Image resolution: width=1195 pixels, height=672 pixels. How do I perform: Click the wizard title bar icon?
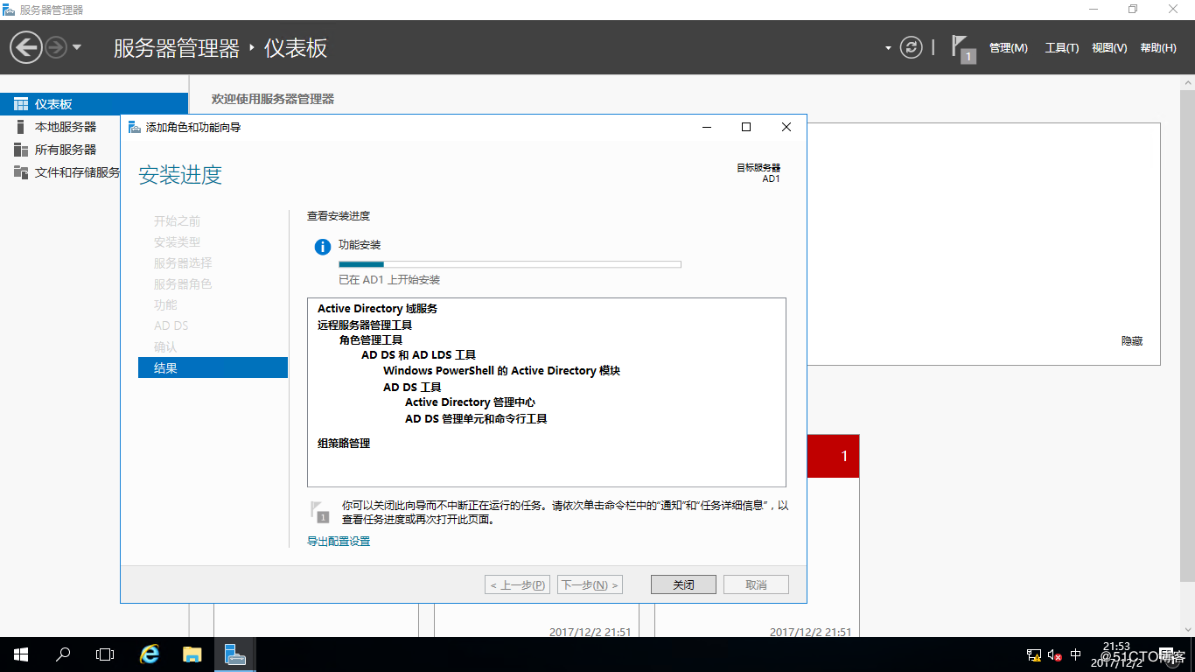pyautogui.click(x=134, y=127)
